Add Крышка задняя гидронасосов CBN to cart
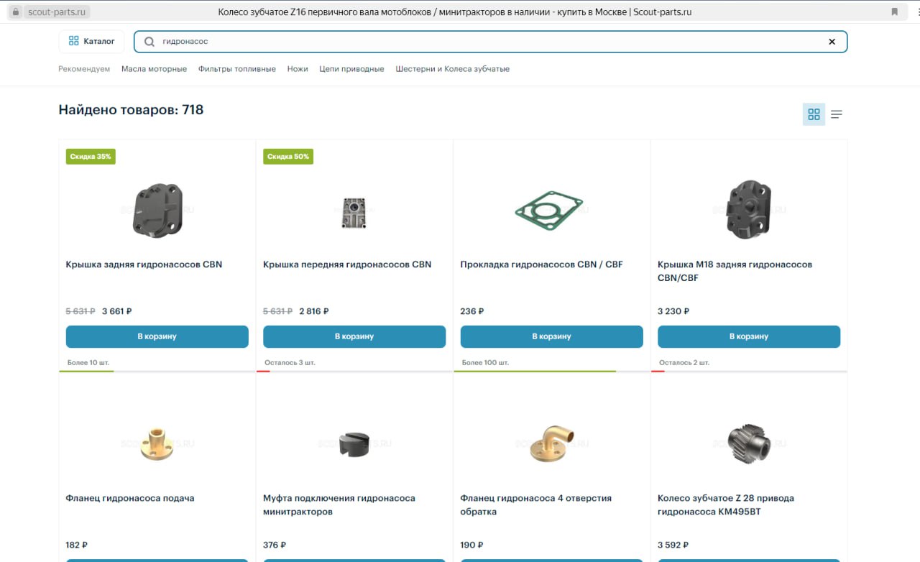The image size is (920, 562). point(157,336)
